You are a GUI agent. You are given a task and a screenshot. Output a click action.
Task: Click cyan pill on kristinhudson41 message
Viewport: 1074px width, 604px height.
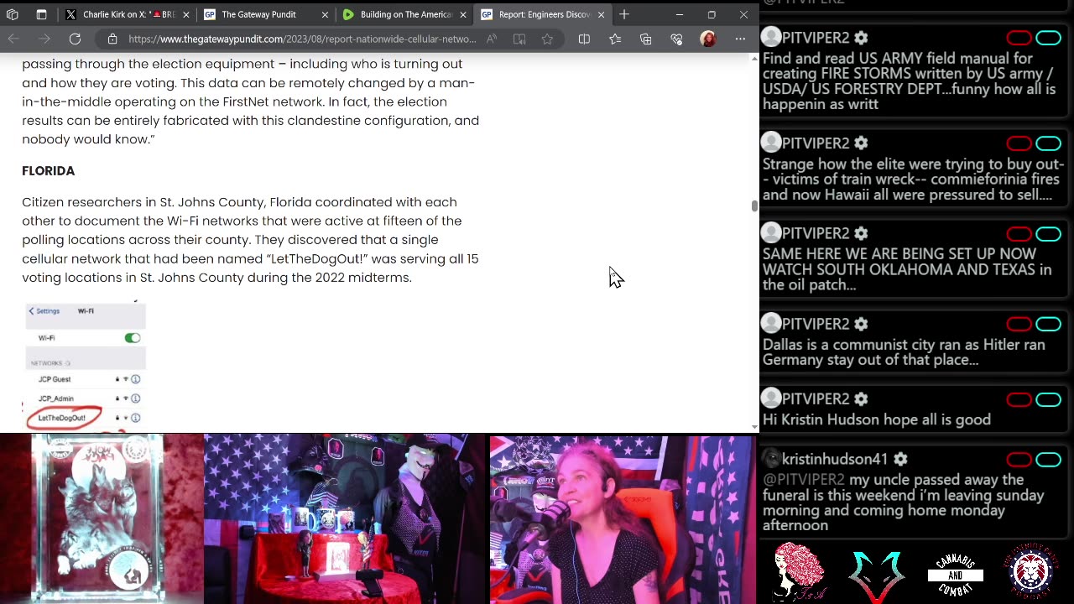(1048, 460)
